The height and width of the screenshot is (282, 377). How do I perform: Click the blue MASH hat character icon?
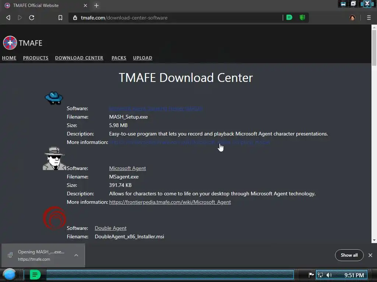click(54, 98)
